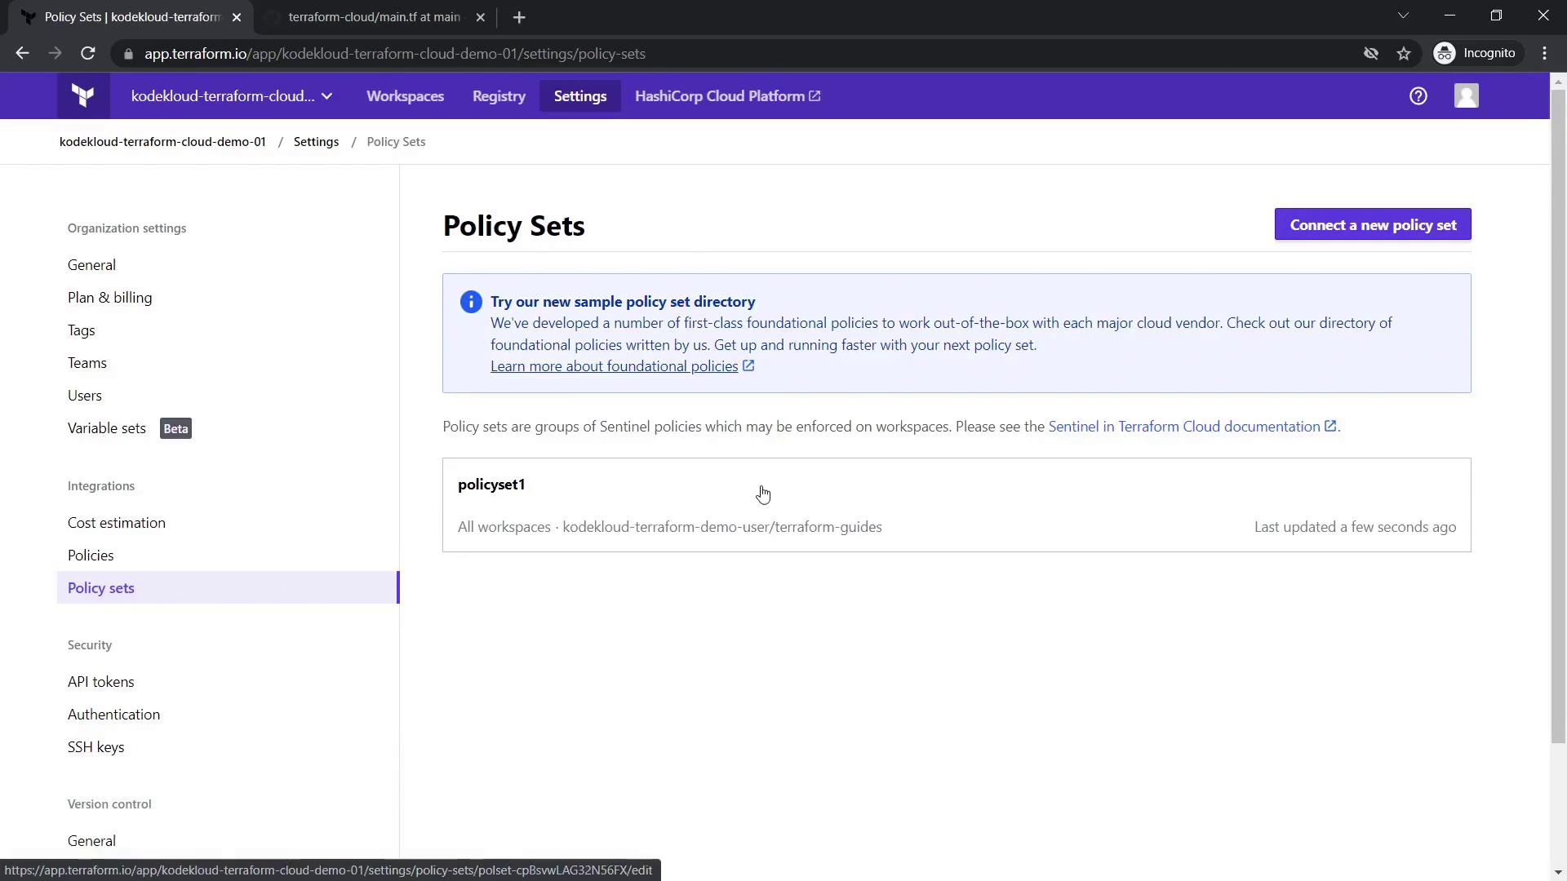Open Learn more about foundational policies link

coord(614,366)
